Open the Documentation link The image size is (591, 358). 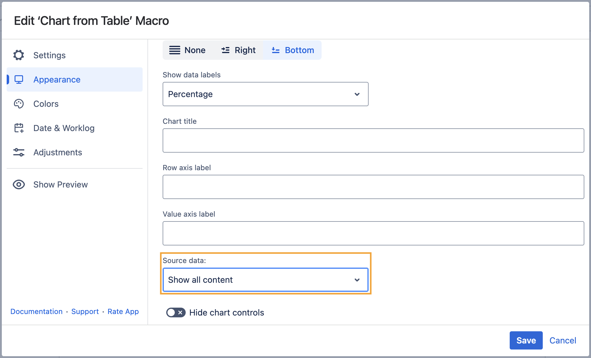coord(36,312)
